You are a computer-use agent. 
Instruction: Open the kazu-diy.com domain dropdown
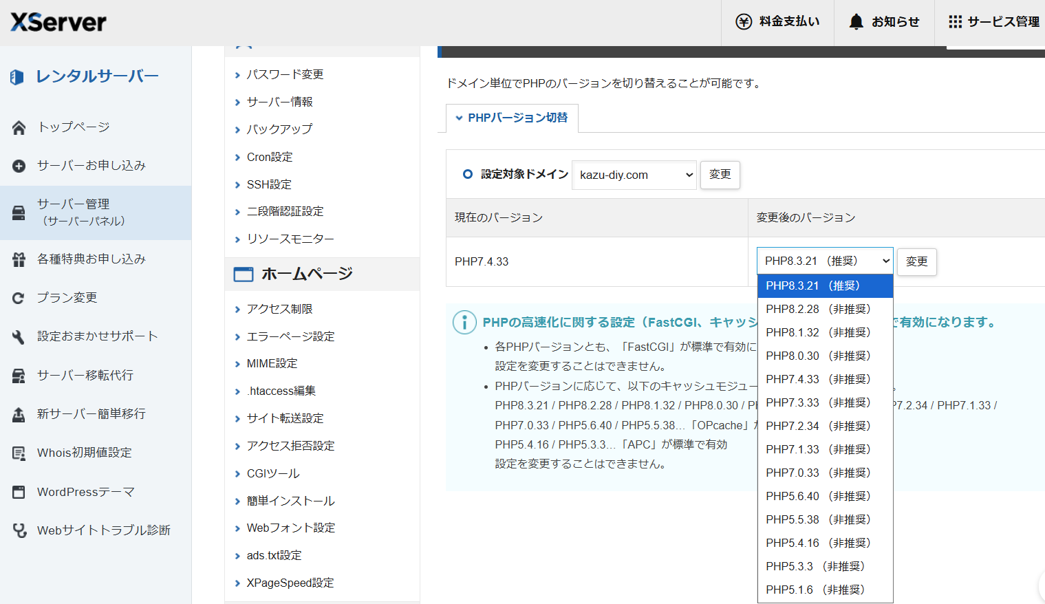(x=634, y=175)
